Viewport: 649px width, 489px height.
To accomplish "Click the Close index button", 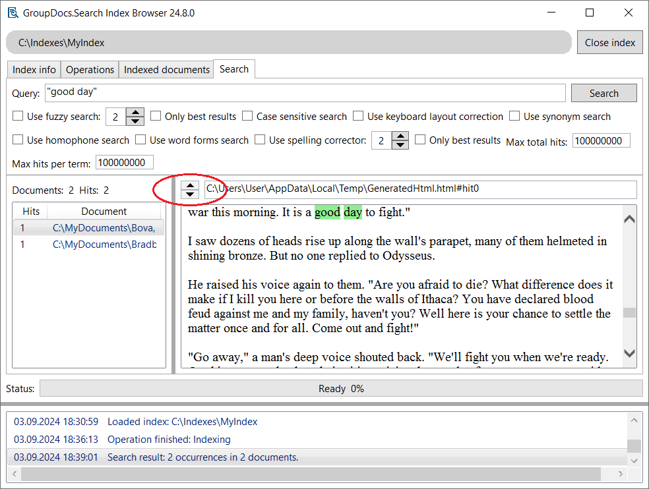I will tap(609, 43).
